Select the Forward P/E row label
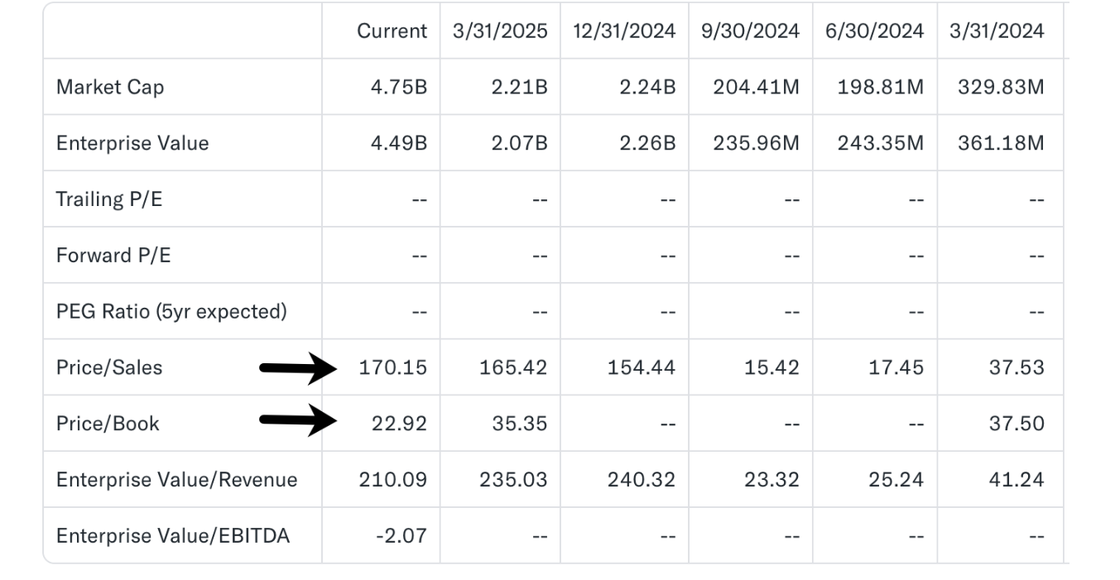 (113, 255)
